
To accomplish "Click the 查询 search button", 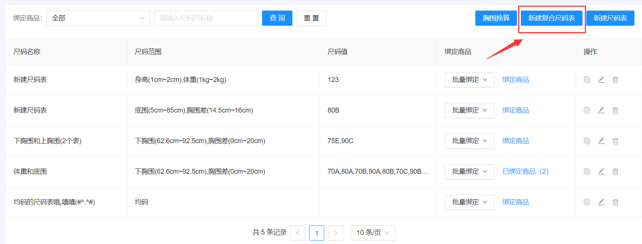I will coord(277,18).
